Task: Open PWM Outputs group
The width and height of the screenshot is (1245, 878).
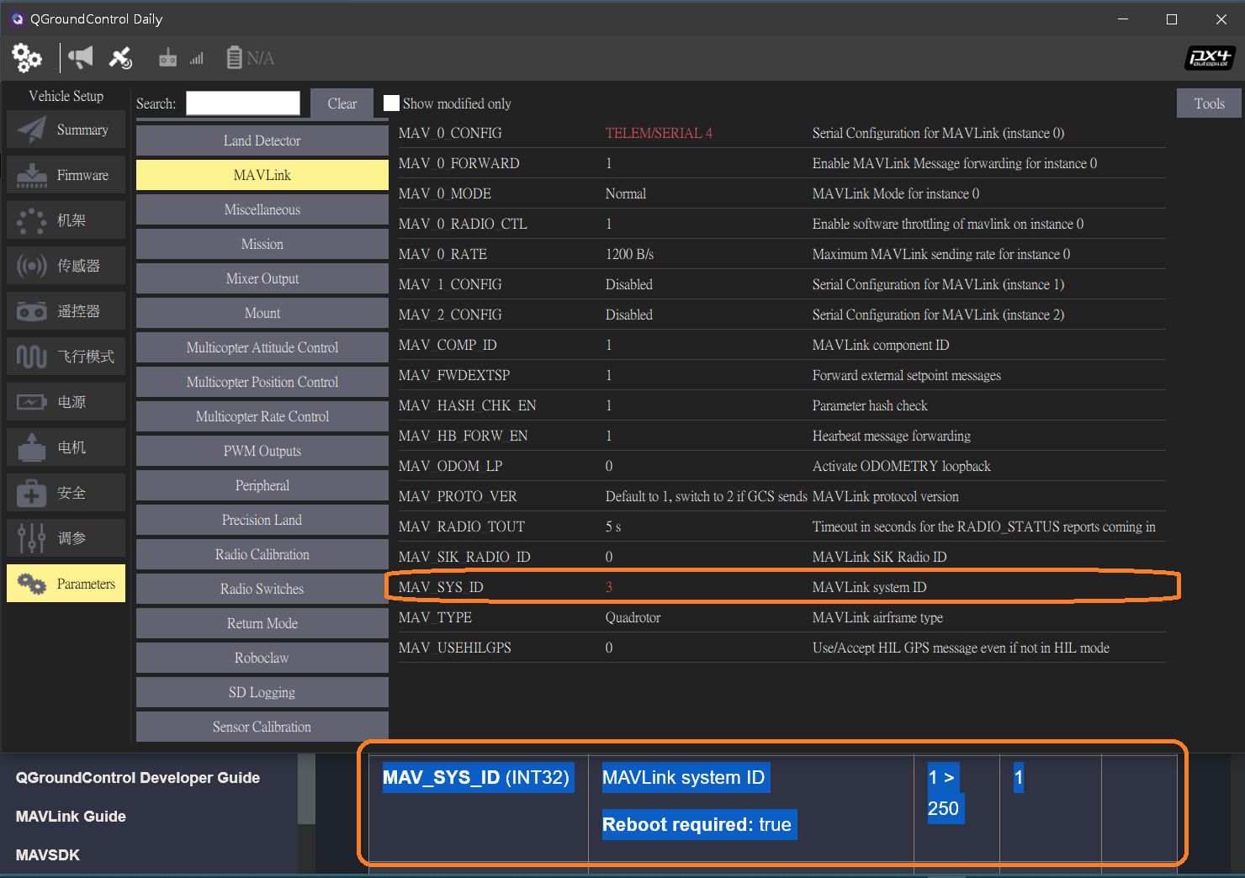Action: (x=262, y=451)
